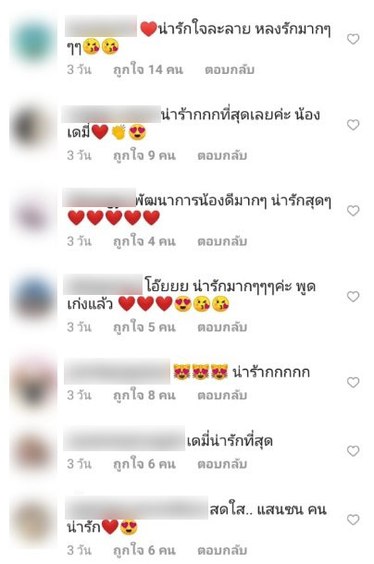This screenshot has width=374, height=564.
Task: Reply to the 9-likes comment
Action: tap(222, 155)
